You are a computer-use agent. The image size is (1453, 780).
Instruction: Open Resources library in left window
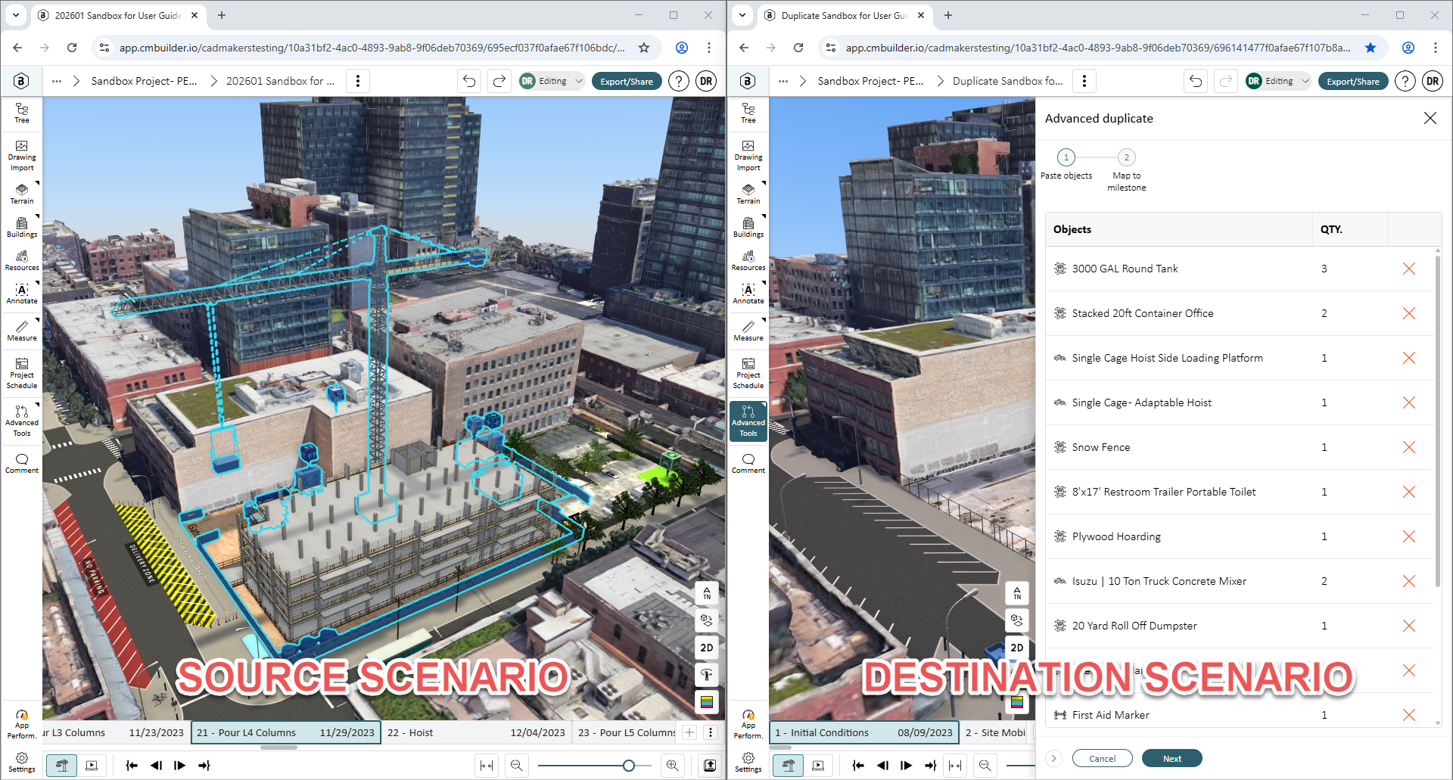coord(22,259)
